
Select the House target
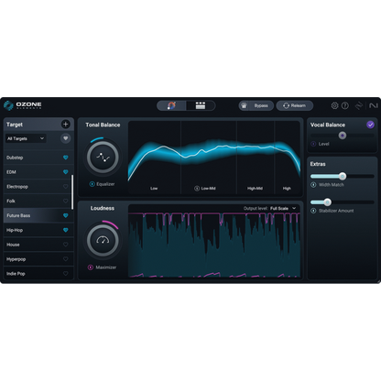(38, 245)
